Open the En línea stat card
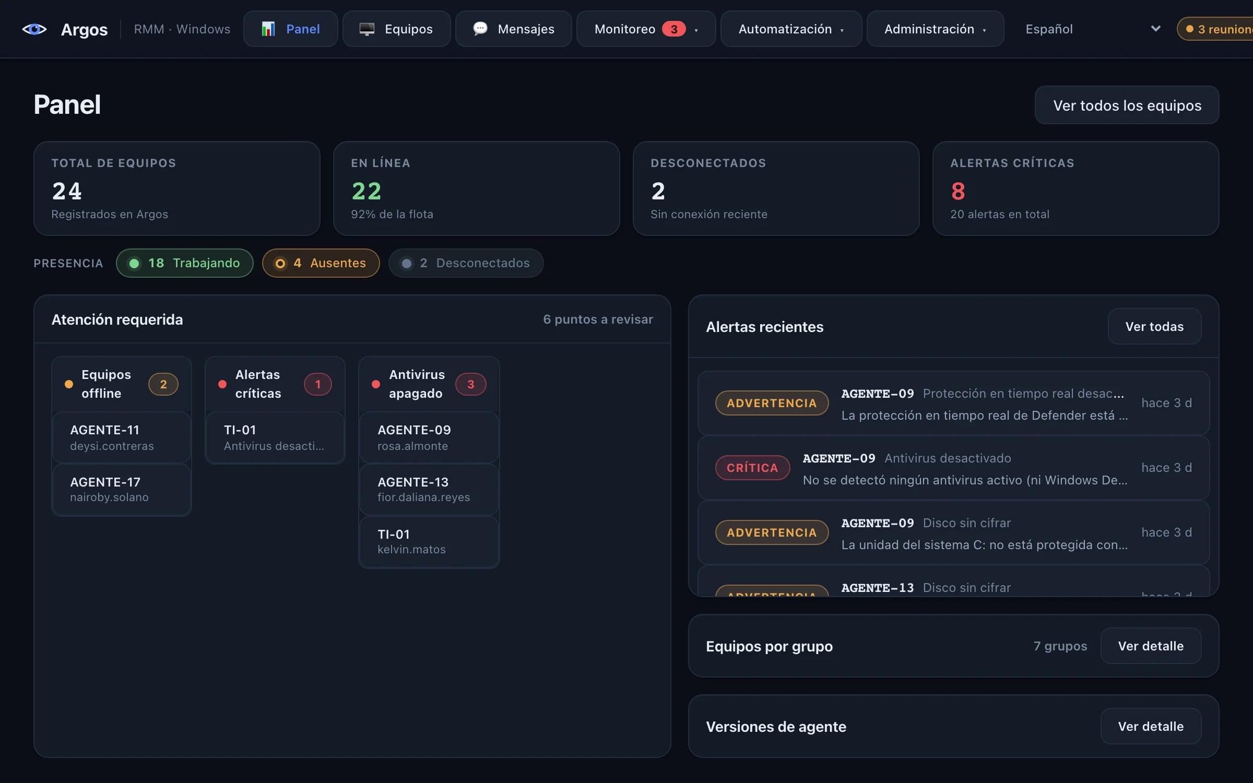 coord(477,188)
